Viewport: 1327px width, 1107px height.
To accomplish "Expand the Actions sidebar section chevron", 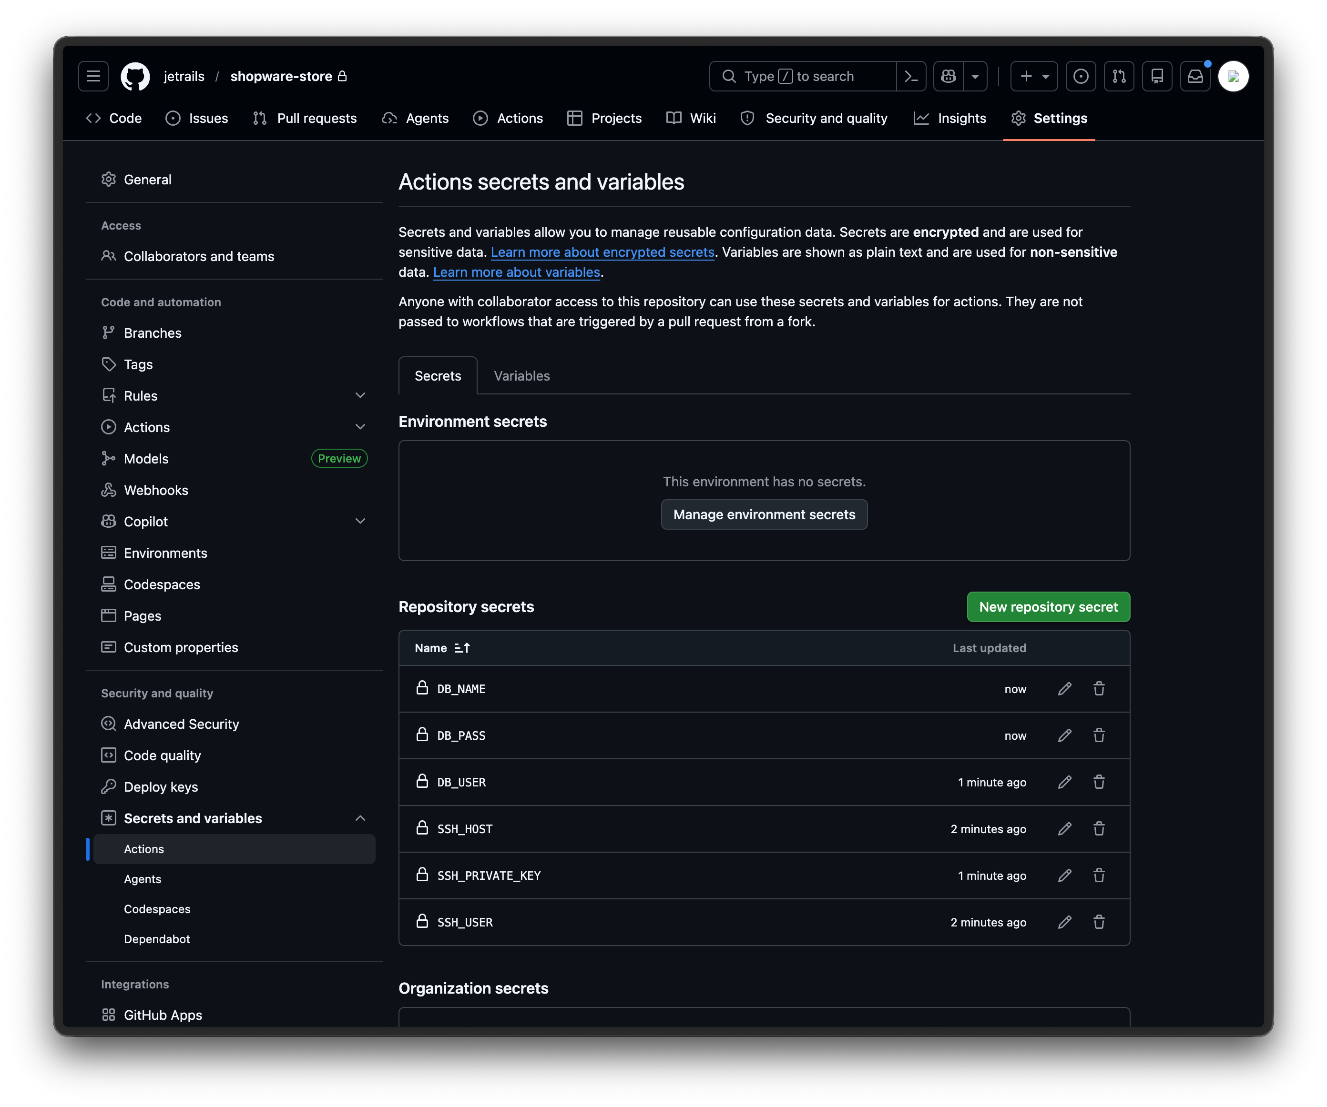I will 360,428.
